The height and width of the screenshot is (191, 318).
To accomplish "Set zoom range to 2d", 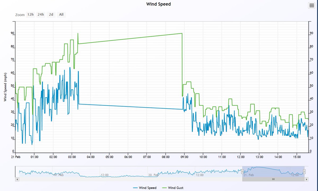I will (x=51, y=14).
